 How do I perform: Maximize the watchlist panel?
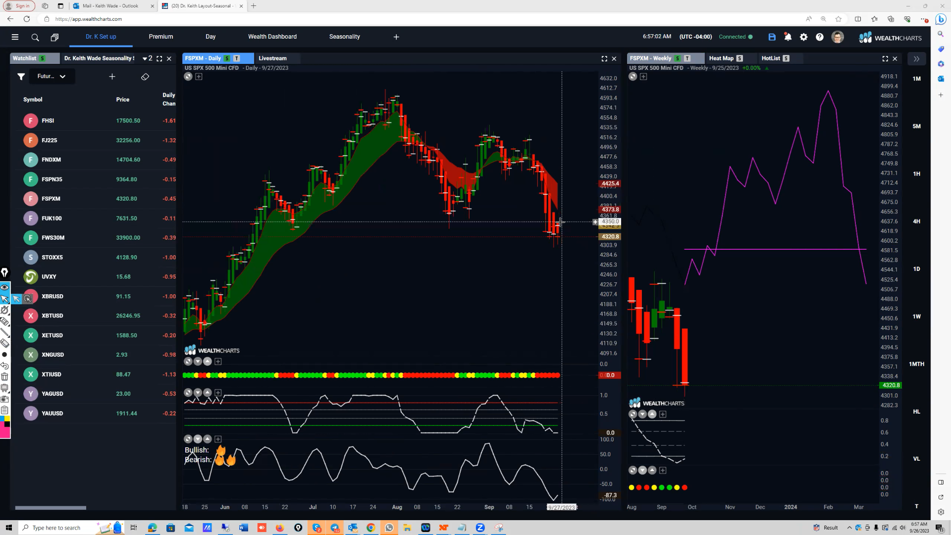pyautogui.click(x=159, y=58)
